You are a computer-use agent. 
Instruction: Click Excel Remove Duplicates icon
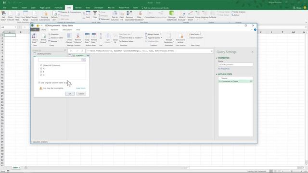(129, 13)
